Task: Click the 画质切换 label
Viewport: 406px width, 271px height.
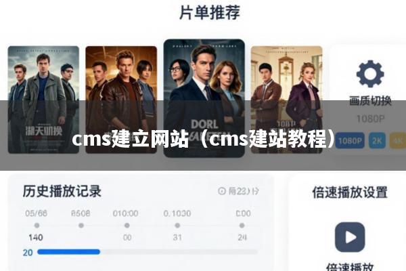Action: (370, 101)
